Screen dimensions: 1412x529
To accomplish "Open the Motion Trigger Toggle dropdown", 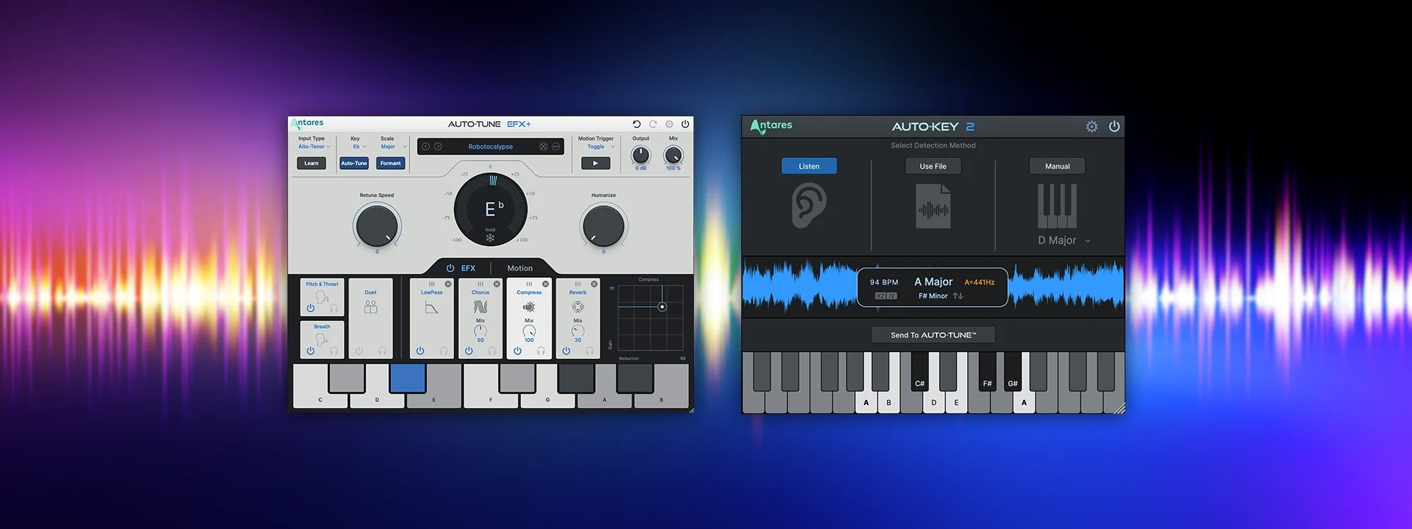I will [601, 147].
